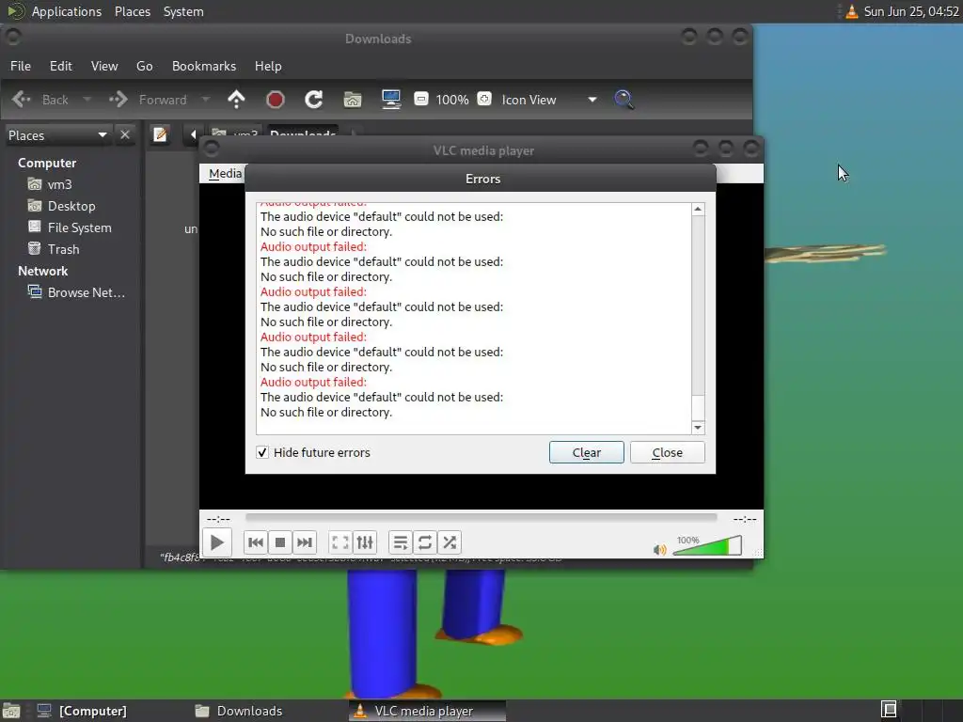Toggle VLC loop mode icon
Viewport: 963px width, 722px height.
pyautogui.click(x=424, y=542)
